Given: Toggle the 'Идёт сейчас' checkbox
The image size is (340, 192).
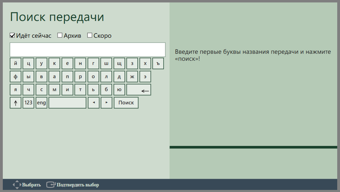Looking at the screenshot, I should click(12, 35).
